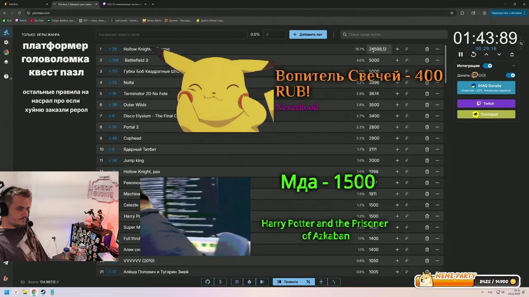The image size is (529, 297).
Task: Open more options for Celeste row
Action: point(437,205)
